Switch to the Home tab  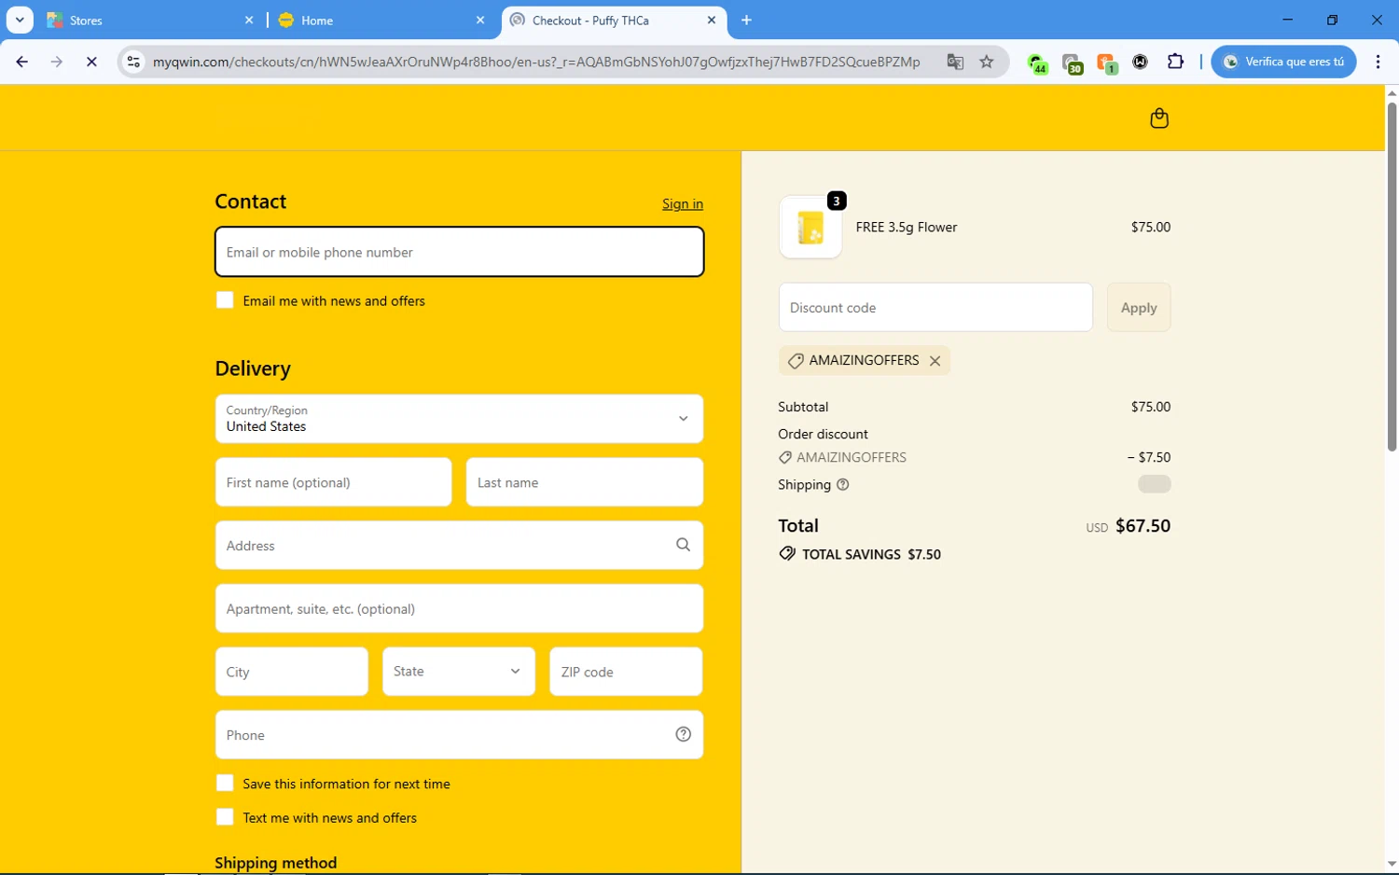[381, 20]
